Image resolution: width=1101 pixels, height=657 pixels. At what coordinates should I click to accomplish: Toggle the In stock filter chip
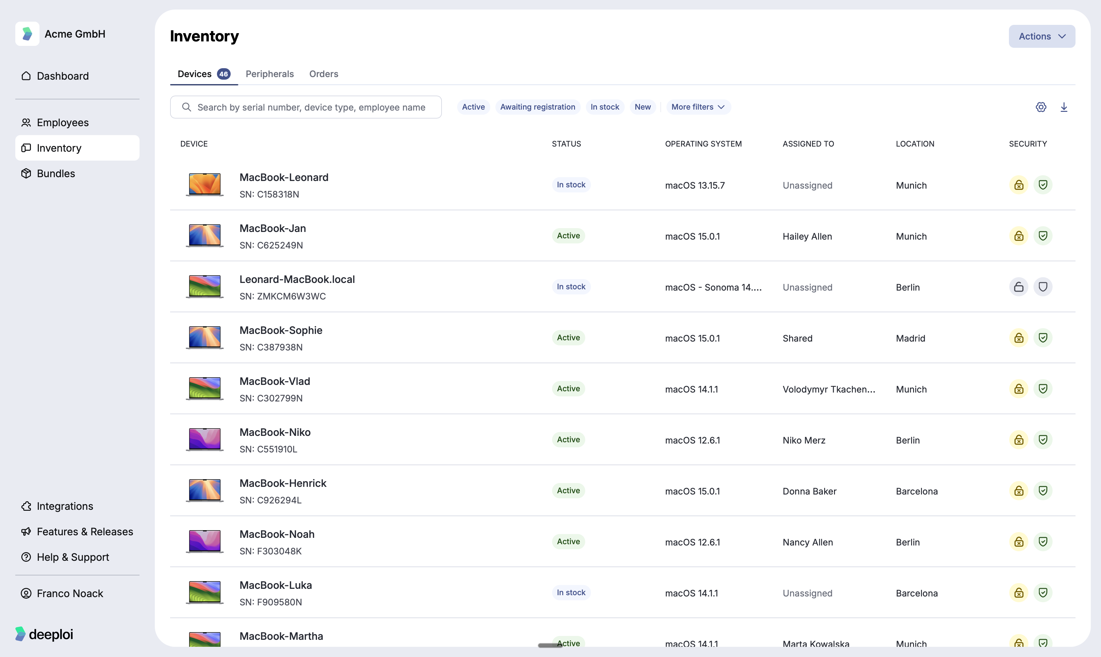(604, 107)
